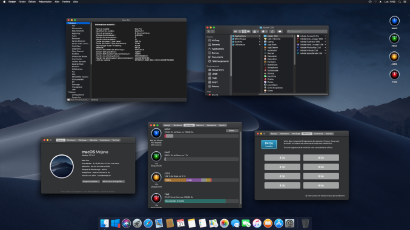Viewport: 410px width, 230px height.
Task: Open FaceTime from the Dock
Action: 246,223
